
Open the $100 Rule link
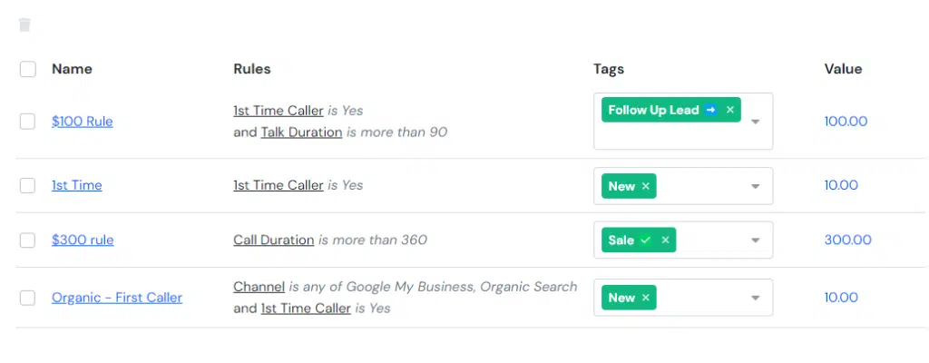click(x=83, y=122)
